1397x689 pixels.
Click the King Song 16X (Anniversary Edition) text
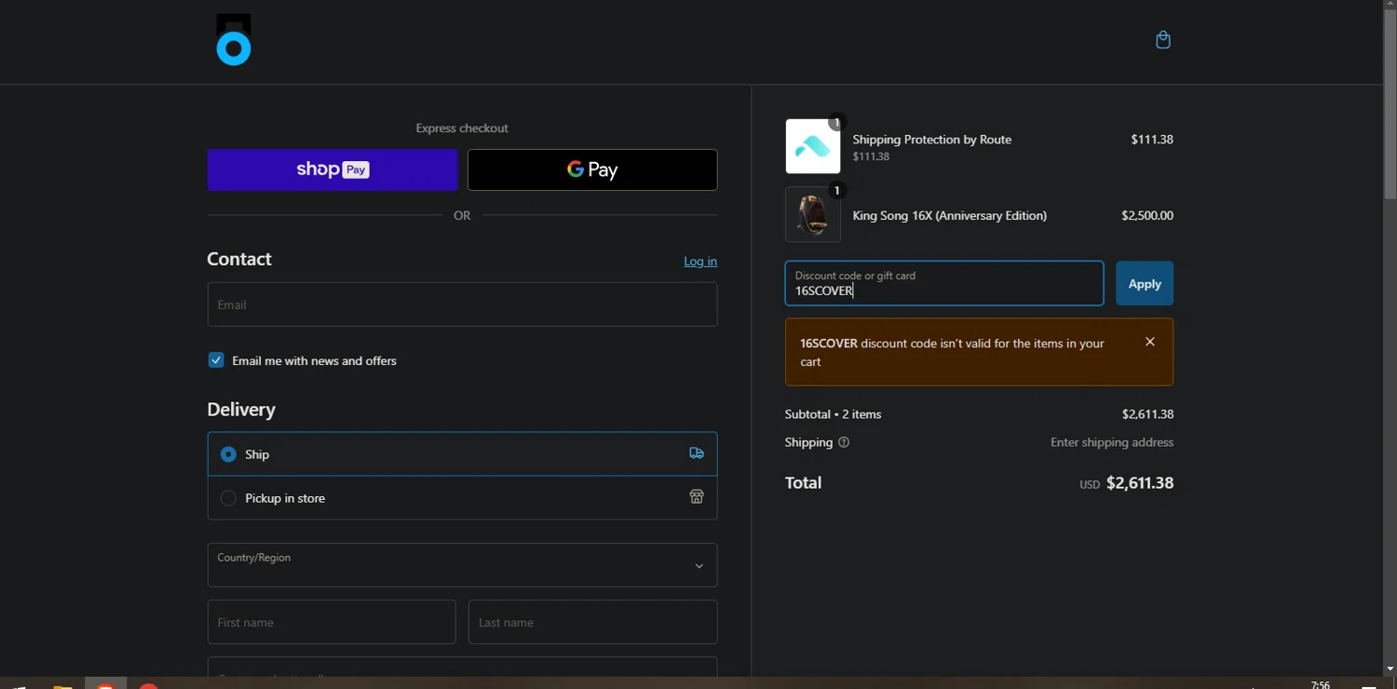[950, 215]
